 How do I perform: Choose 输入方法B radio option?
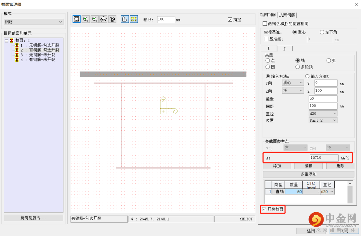pos(308,76)
